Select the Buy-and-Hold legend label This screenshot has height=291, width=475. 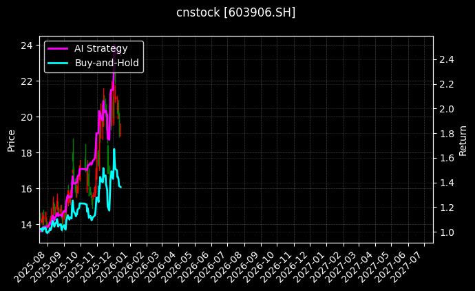coord(107,63)
